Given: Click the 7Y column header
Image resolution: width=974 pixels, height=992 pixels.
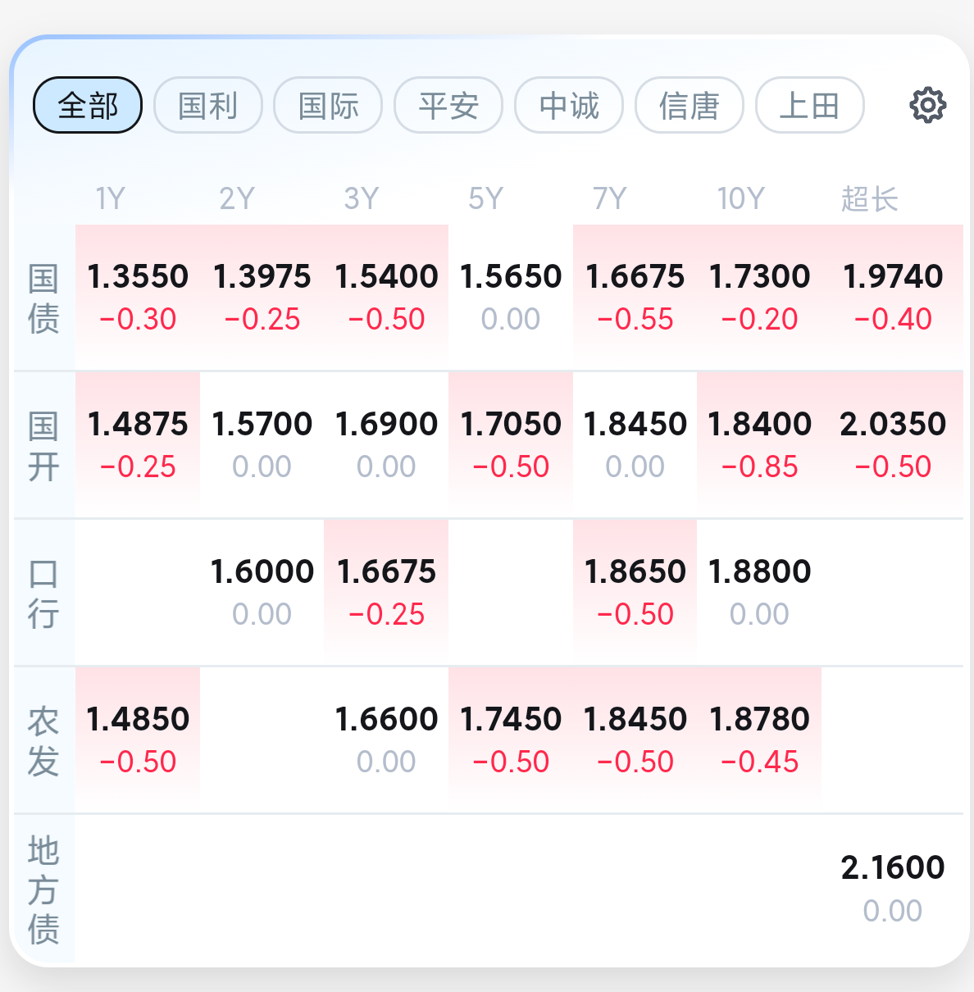Looking at the screenshot, I should point(610,198).
